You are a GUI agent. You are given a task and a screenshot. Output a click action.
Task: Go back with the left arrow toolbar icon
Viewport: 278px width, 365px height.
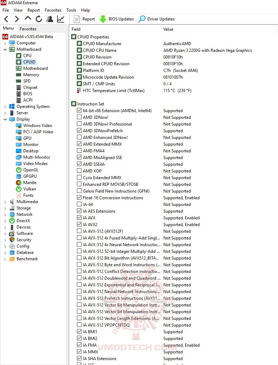(x=6, y=19)
